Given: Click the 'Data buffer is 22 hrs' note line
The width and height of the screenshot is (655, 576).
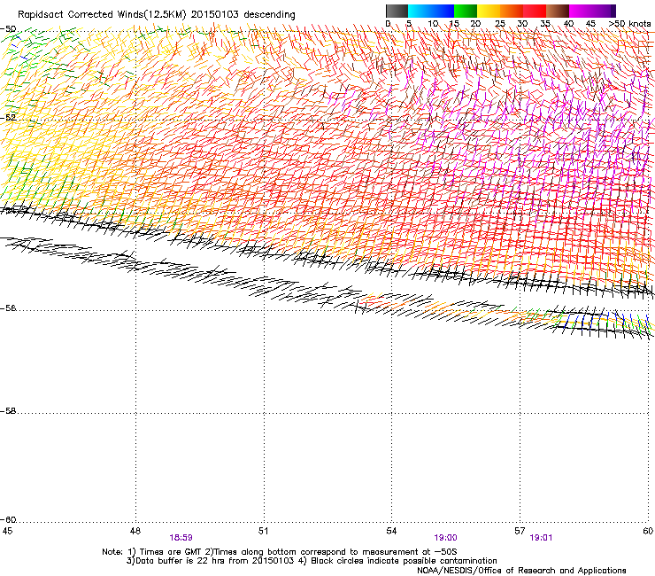Looking at the screenshot, I should 312,561.
